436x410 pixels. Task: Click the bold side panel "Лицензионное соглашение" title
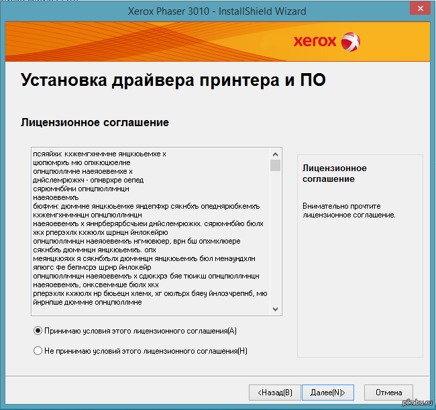click(334, 173)
